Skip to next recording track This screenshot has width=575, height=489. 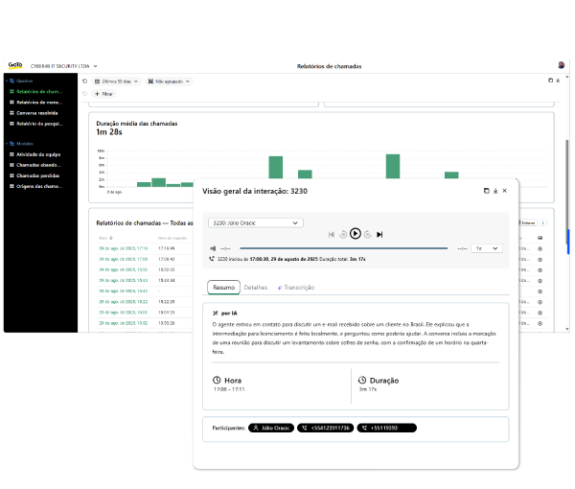pyautogui.click(x=379, y=234)
